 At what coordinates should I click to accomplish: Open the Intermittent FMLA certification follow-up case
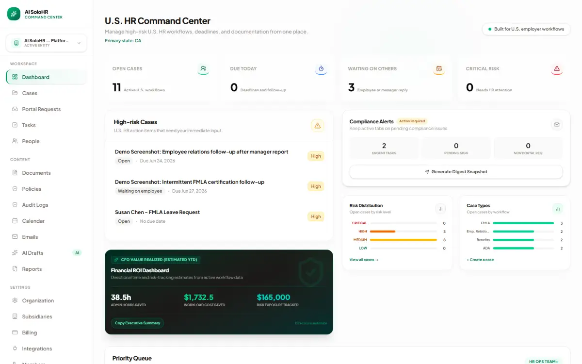[x=219, y=186]
